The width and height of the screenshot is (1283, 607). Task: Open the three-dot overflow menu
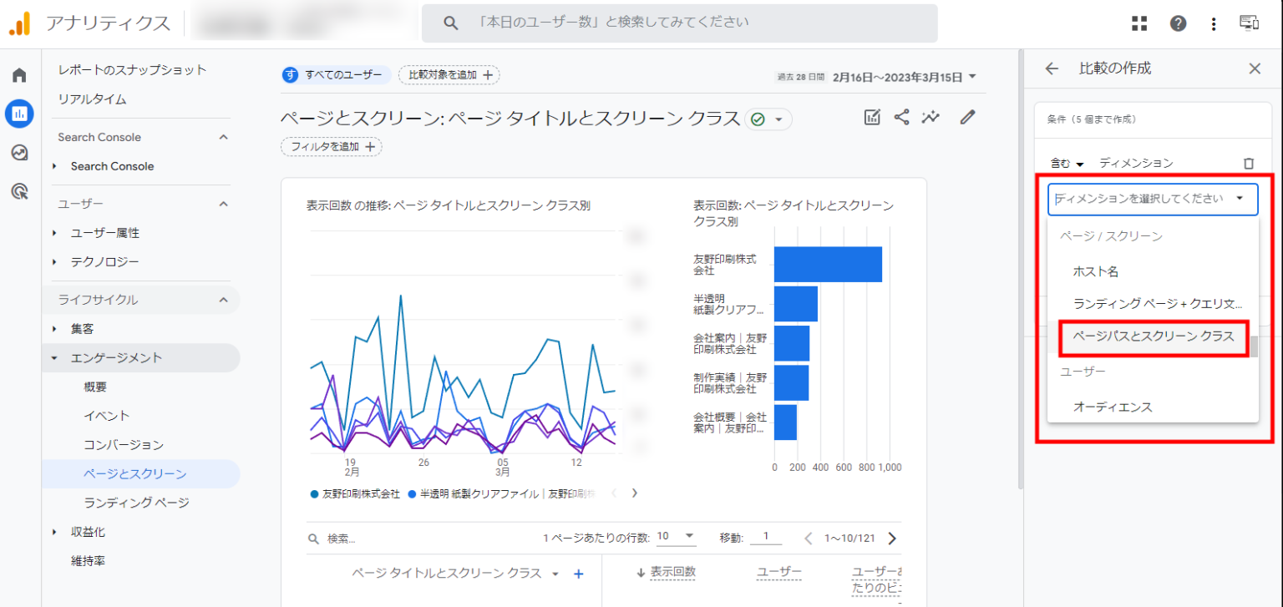(1214, 23)
